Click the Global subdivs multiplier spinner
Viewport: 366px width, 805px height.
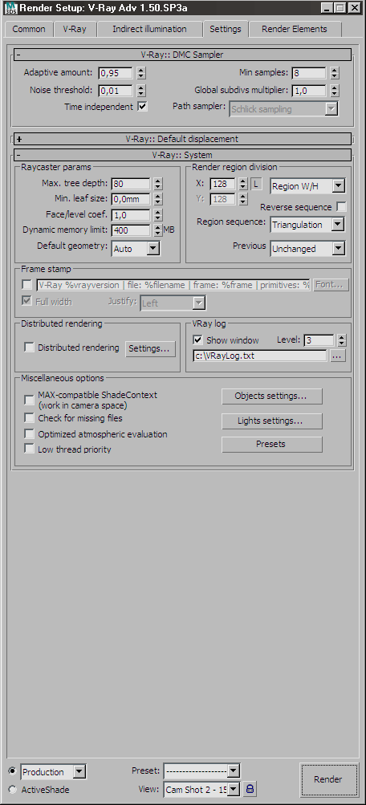(x=334, y=91)
